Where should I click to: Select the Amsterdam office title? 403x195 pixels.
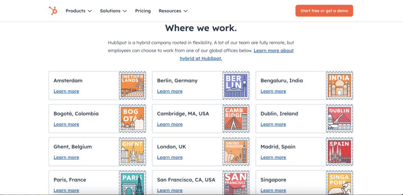(x=68, y=81)
